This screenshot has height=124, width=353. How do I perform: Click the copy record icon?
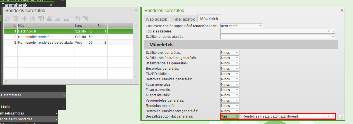coord(32,18)
